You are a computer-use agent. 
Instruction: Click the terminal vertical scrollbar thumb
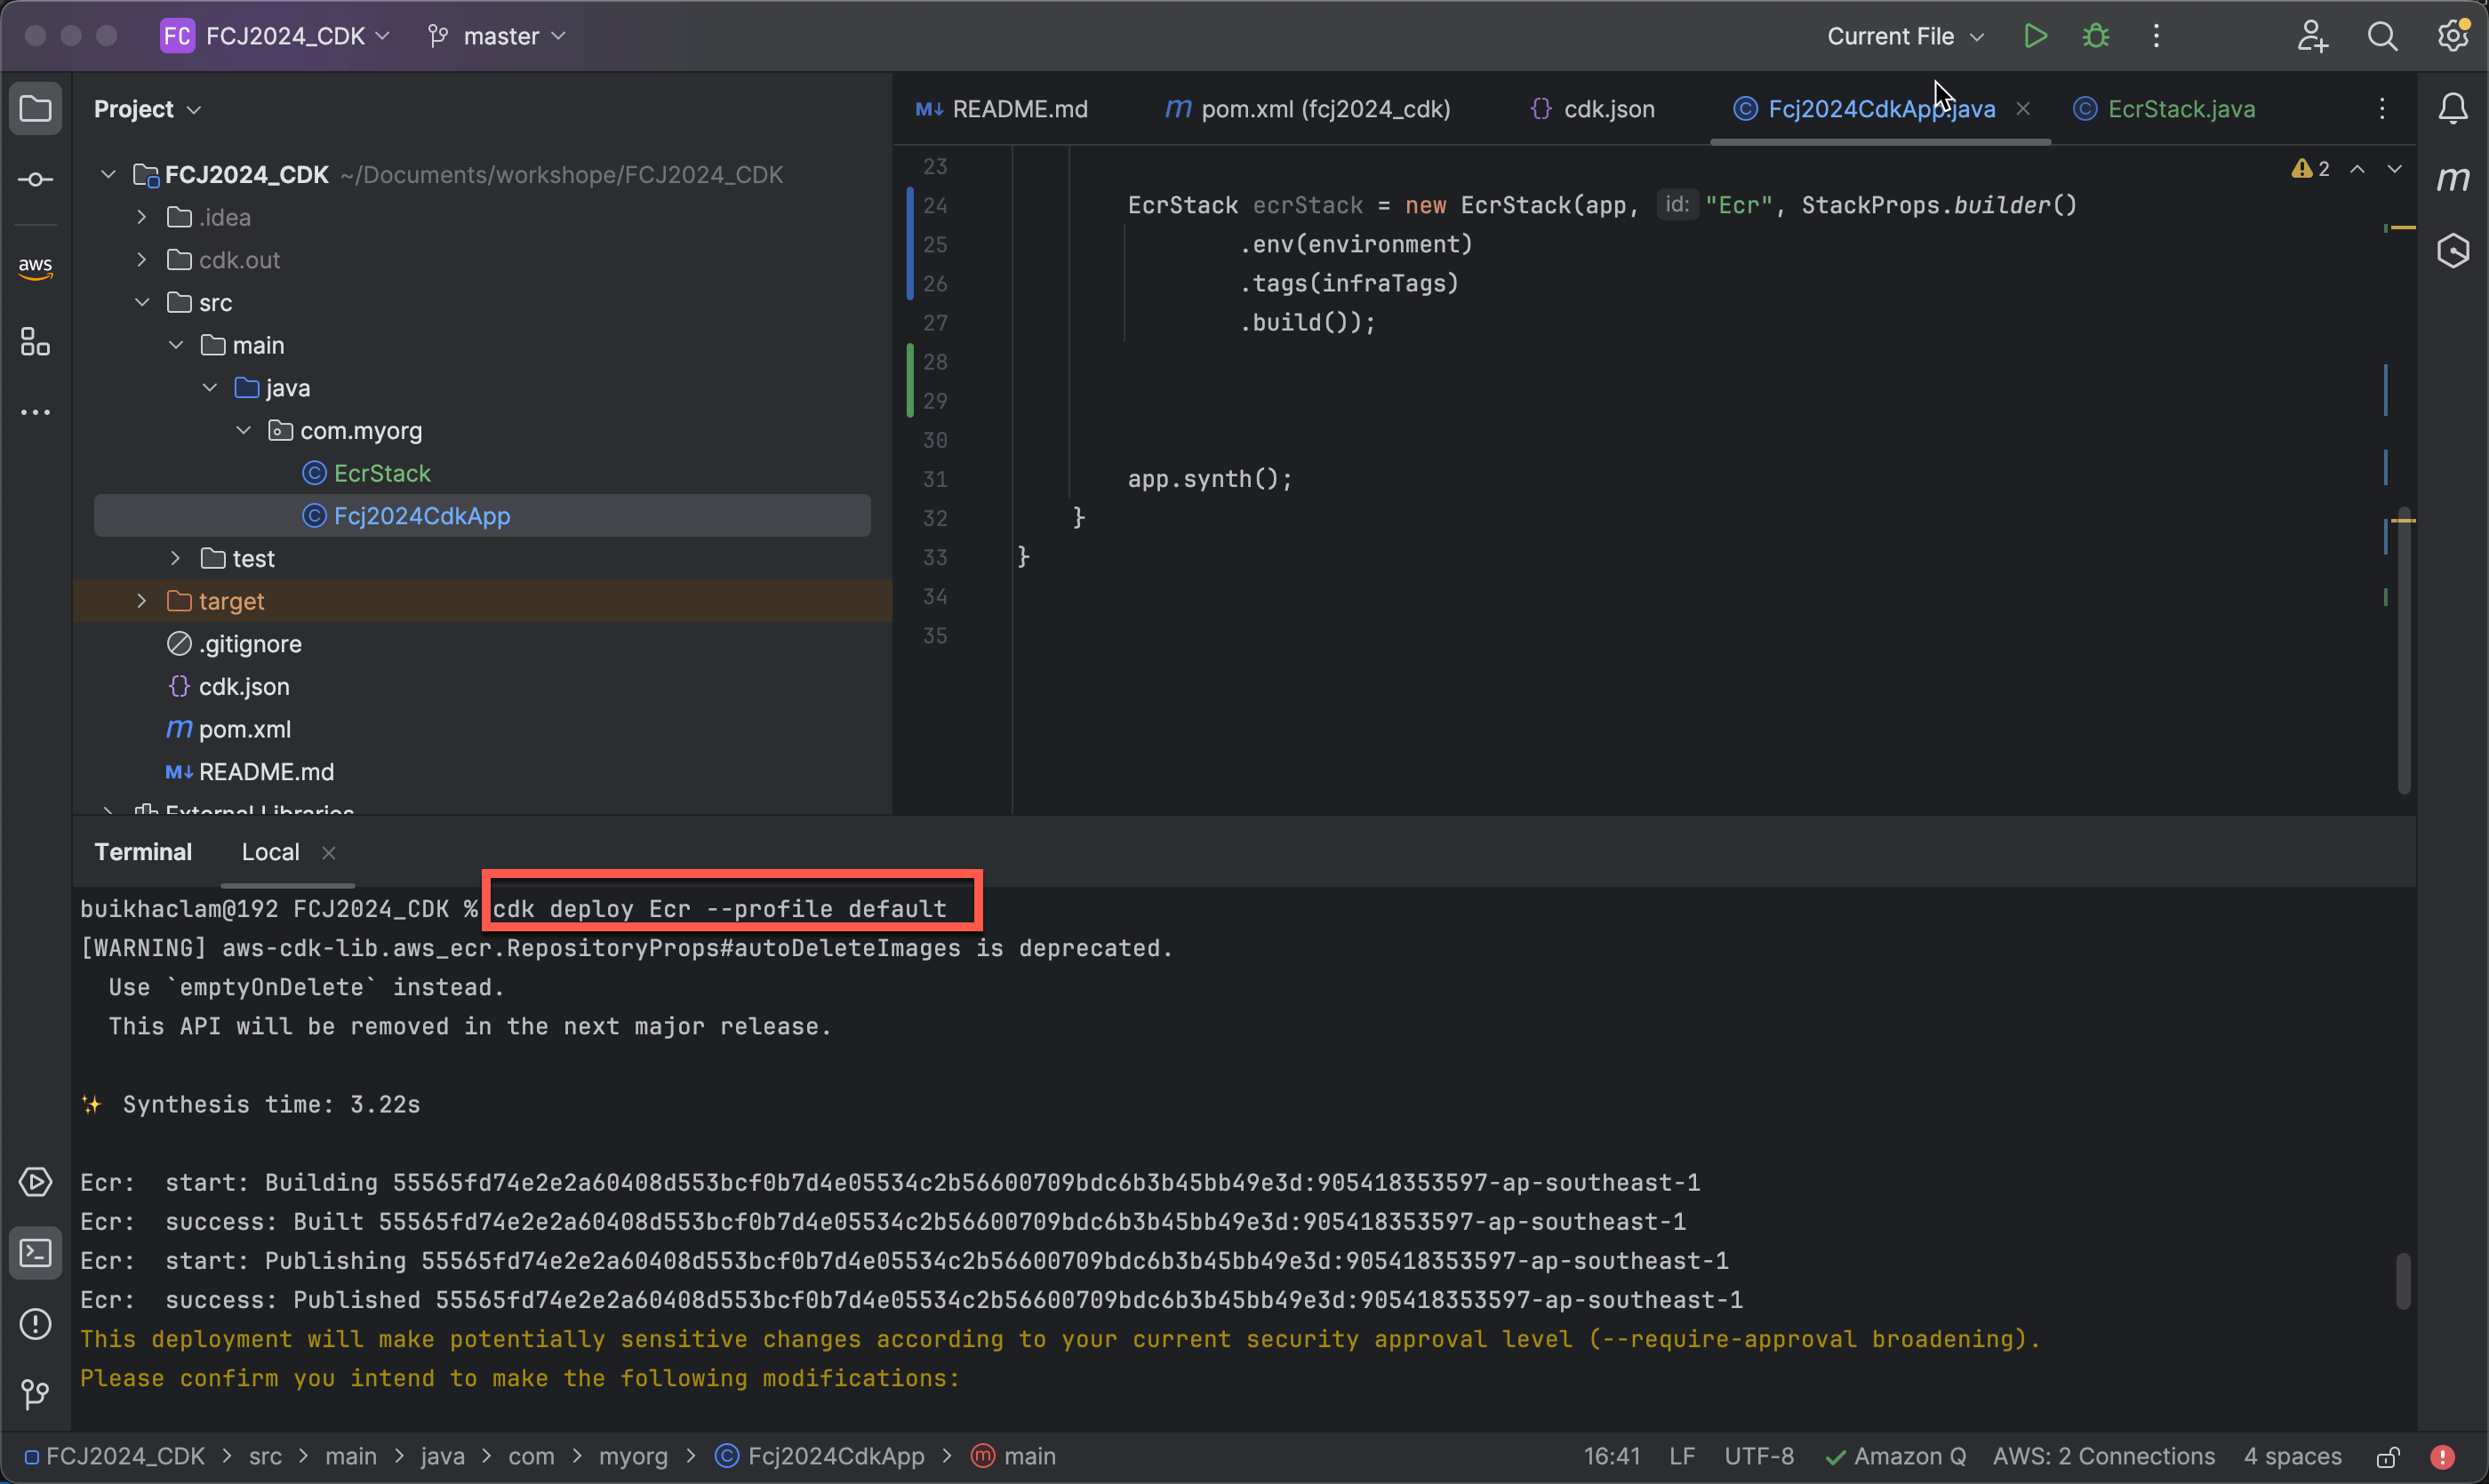[x=2402, y=1281]
